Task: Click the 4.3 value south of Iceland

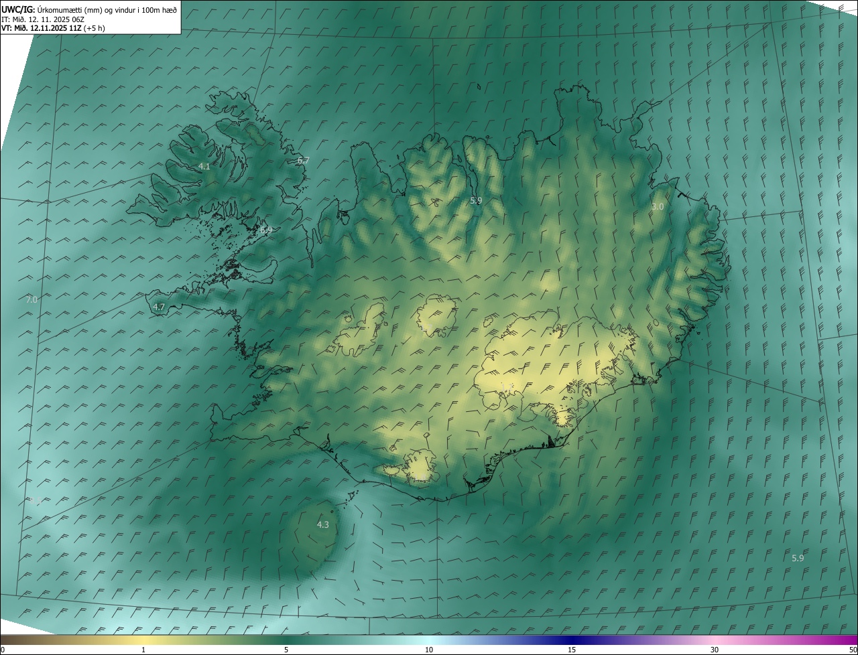Action: tap(323, 524)
